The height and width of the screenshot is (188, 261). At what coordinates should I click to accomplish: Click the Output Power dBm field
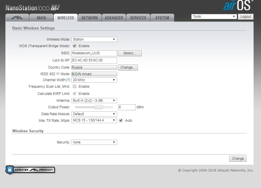point(127,107)
